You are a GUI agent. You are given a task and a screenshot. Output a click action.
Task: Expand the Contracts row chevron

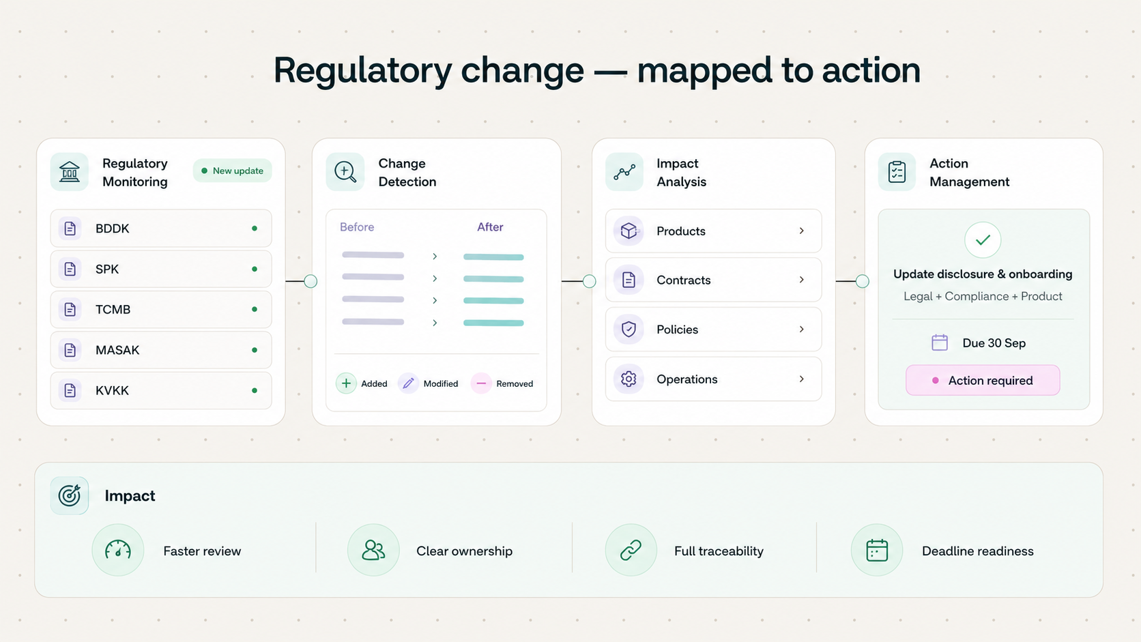(x=801, y=280)
